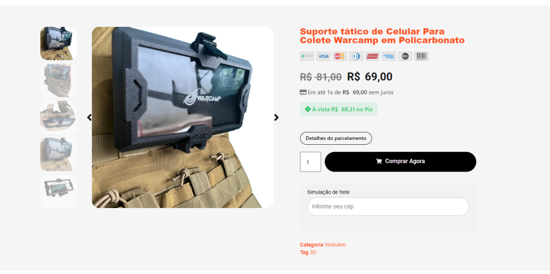Click the Informe seu cep field

pyautogui.click(x=388, y=206)
